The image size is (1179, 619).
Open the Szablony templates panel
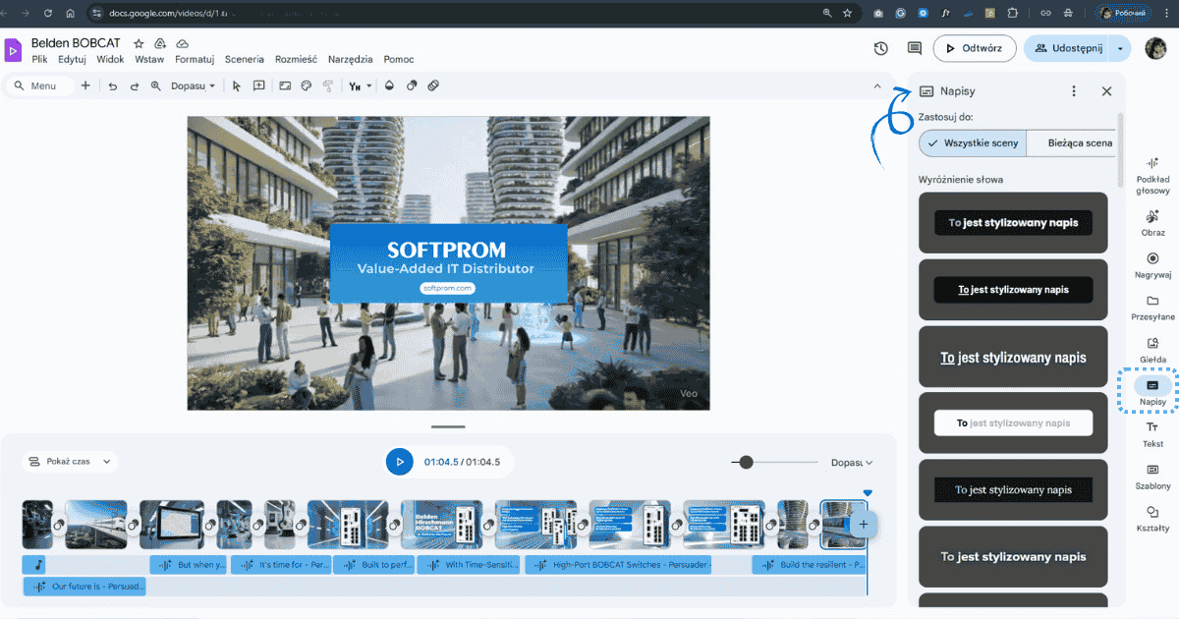point(1152,476)
